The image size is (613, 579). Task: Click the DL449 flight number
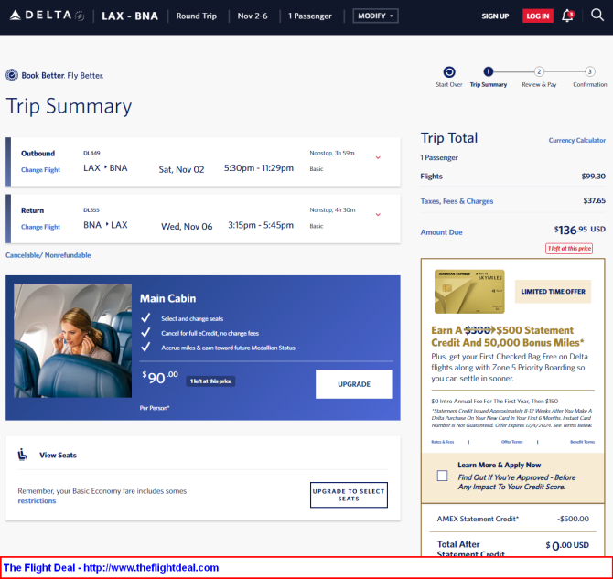click(x=91, y=153)
